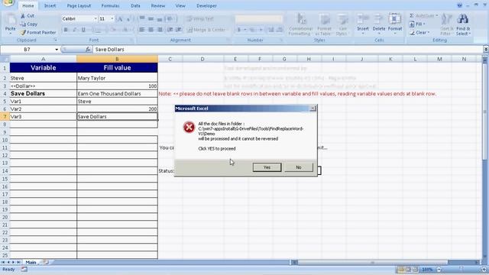
Task: Click Zoom In plus button
Action: (x=484, y=270)
